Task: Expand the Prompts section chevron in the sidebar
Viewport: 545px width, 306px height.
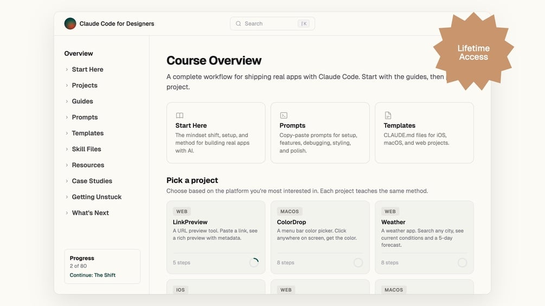Action: [67, 118]
